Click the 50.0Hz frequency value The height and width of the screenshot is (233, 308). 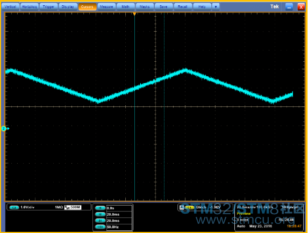113,227
